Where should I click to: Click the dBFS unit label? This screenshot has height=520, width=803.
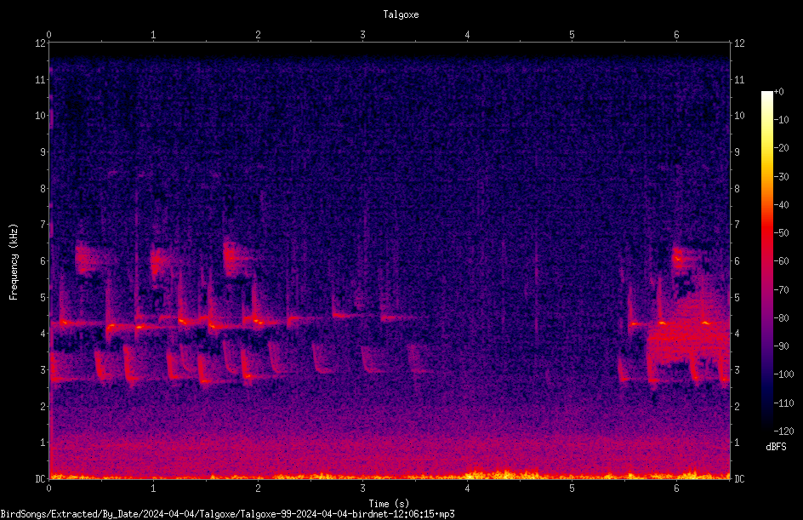point(776,447)
